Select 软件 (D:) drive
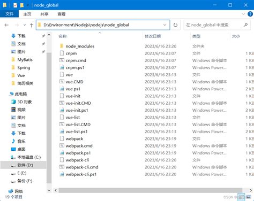 point(25,165)
